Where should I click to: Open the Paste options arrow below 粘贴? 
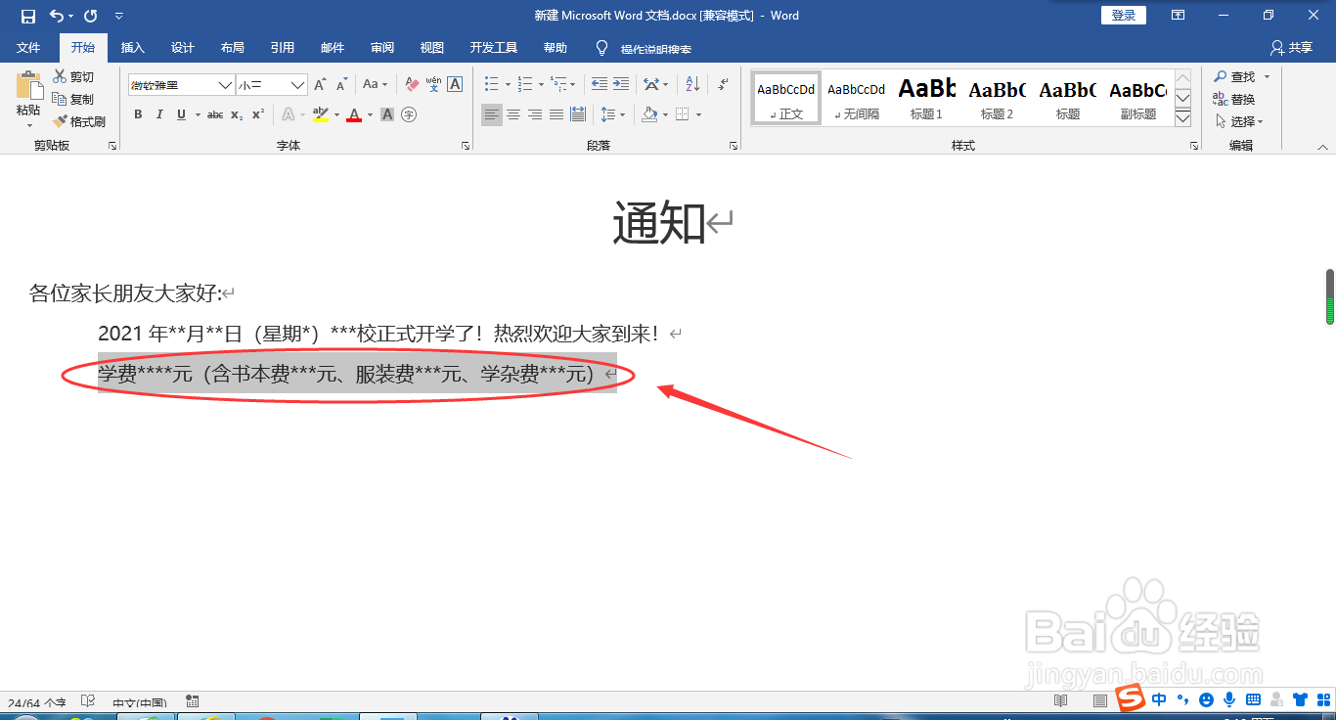click(x=28, y=124)
